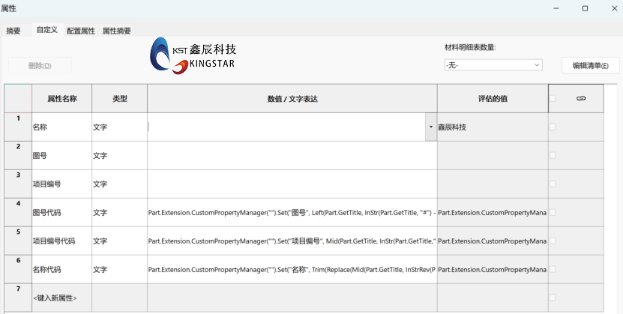Click the <键入新属性> cell to add a property
The width and height of the screenshot is (623, 314).
(61, 298)
